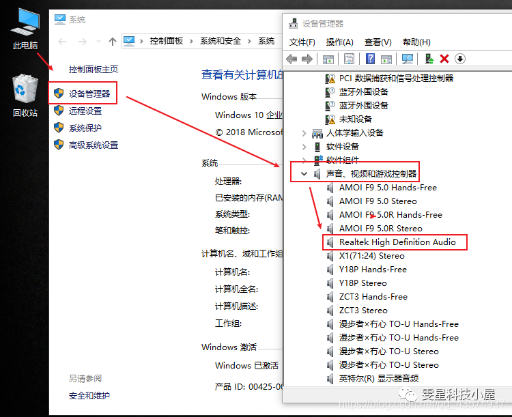512x417 pixels.
Task: Click the warning icon beside PCI 数据捕获和信号处理控制器
Action: pyautogui.click(x=330, y=78)
